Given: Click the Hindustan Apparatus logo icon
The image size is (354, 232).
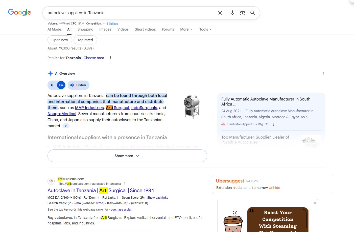Looking at the screenshot, I should click(x=223, y=124).
